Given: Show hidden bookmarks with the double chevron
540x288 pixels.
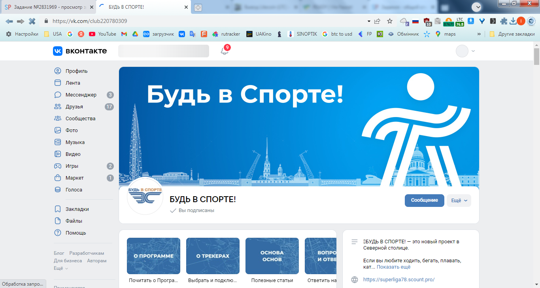Looking at the screenshot, I should click(479, 34).
